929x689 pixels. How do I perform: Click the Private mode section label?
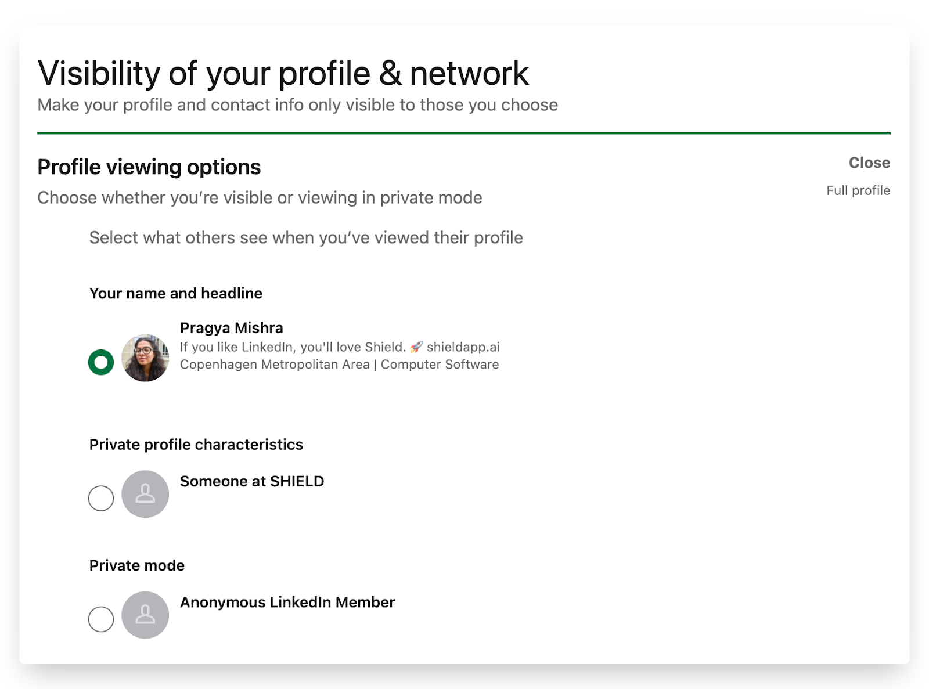(137, 565)
